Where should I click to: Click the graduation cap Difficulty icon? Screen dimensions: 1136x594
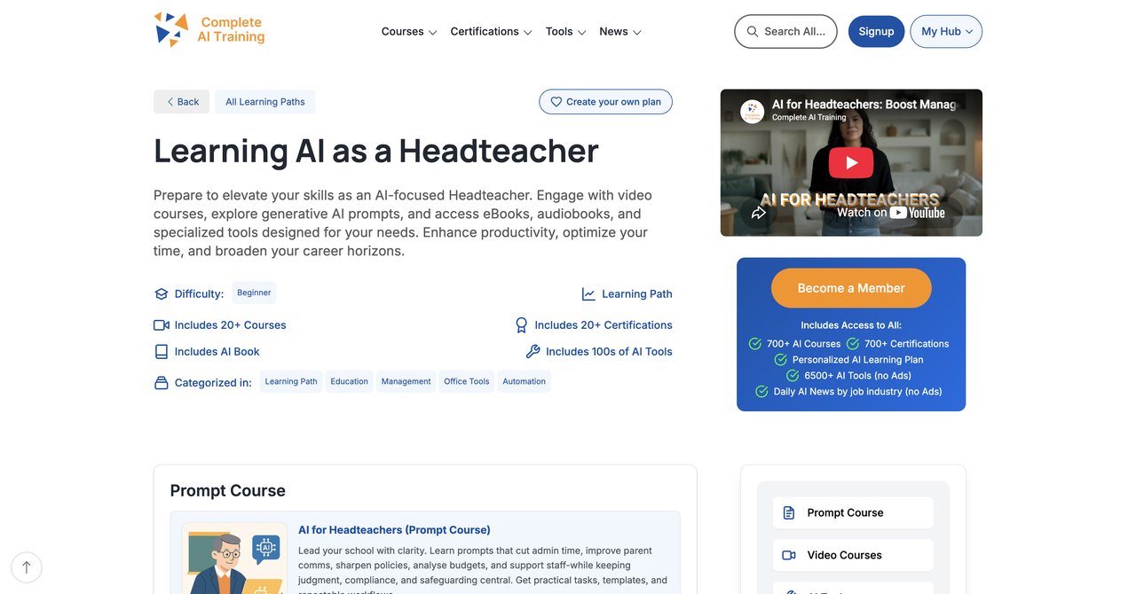point(161,294)
